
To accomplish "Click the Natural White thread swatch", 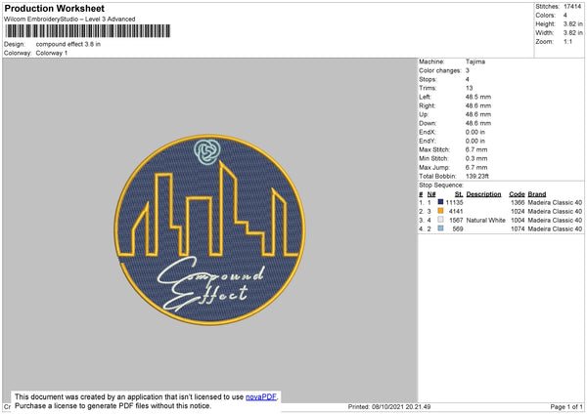I will tap(440, 220).
